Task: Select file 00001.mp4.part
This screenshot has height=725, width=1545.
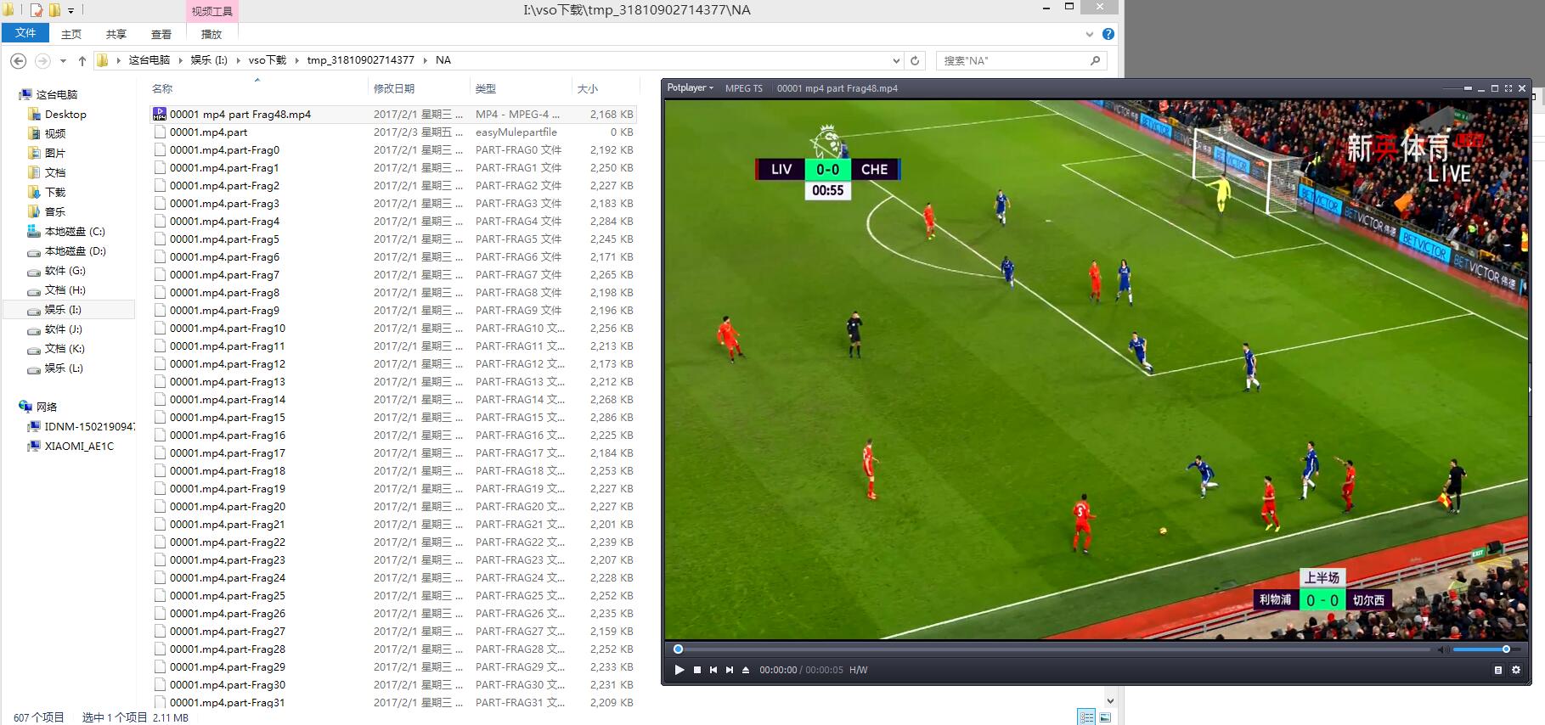Action: point(392,132)
